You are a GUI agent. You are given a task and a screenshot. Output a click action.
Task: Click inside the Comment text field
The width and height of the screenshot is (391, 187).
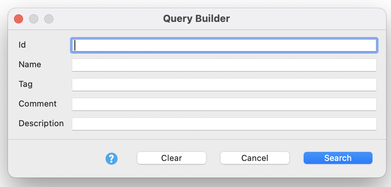point(224,104)
